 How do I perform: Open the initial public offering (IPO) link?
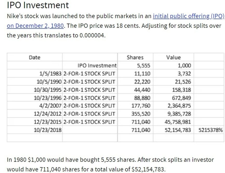click(189, 16)
